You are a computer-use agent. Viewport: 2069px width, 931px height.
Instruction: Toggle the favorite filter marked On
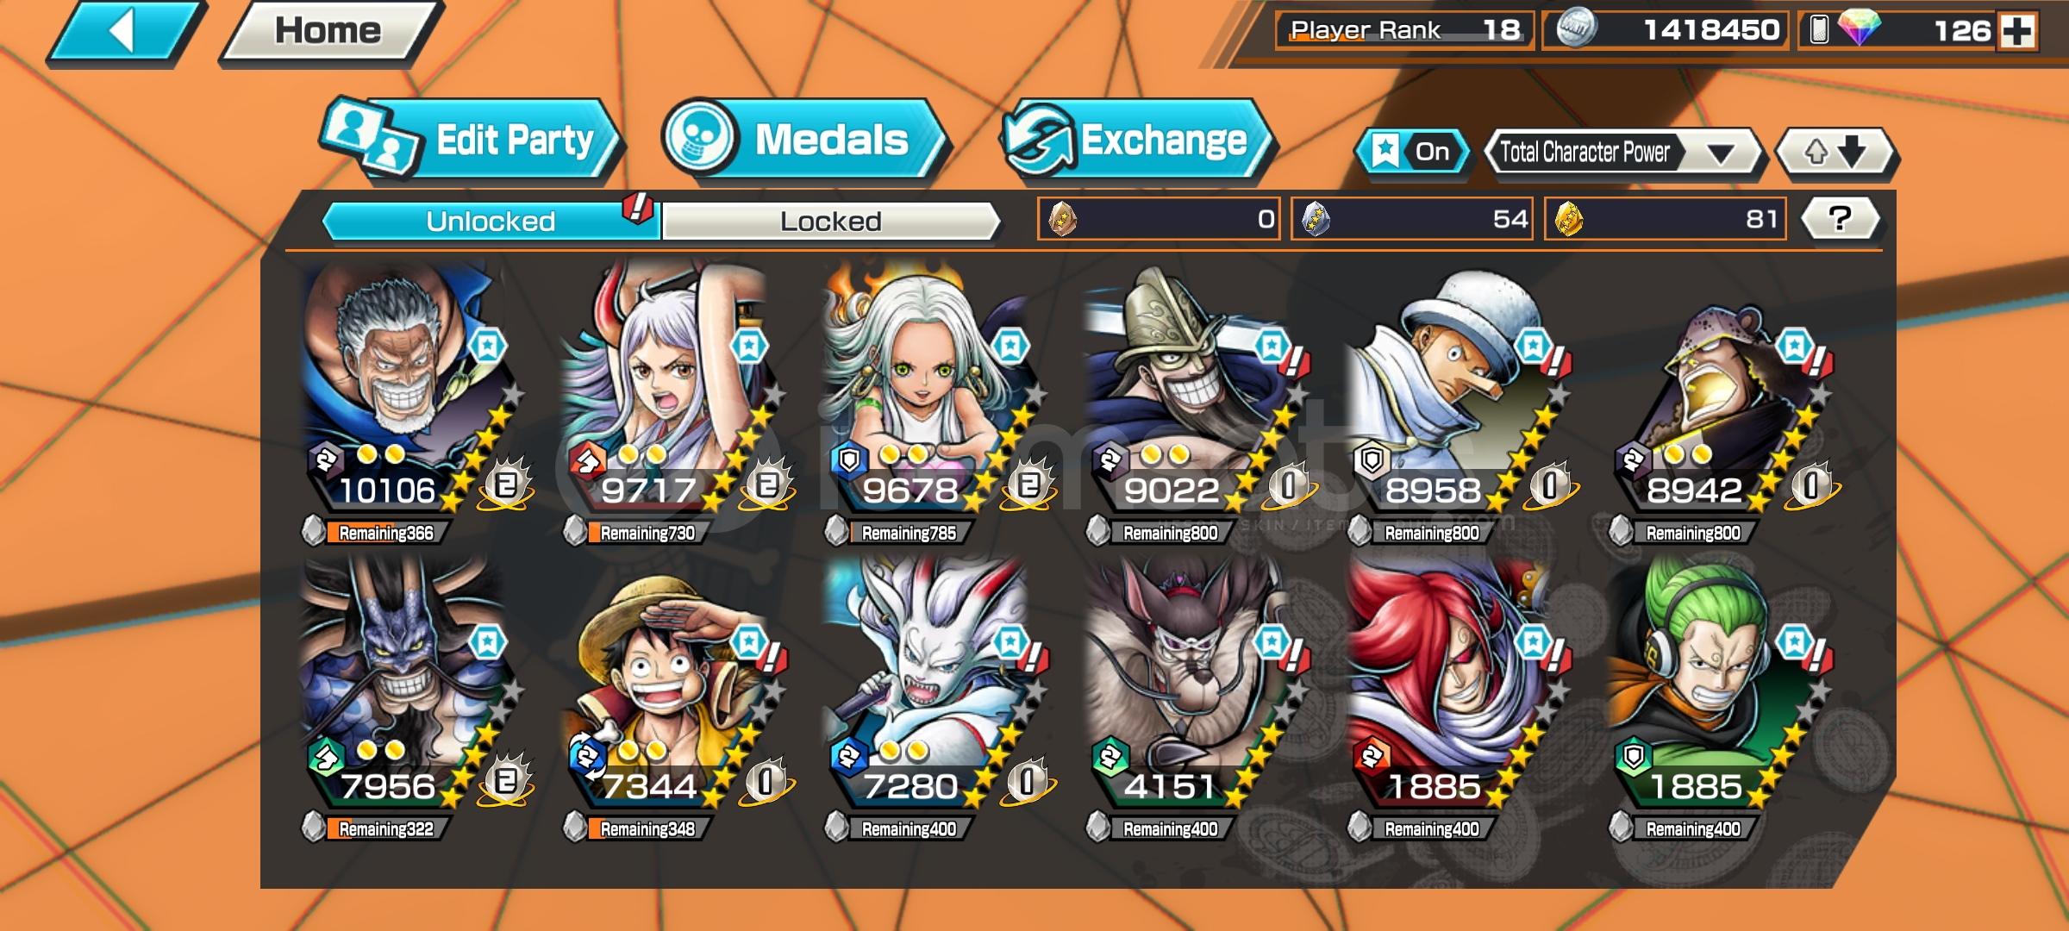click(x=1413, y=153)
